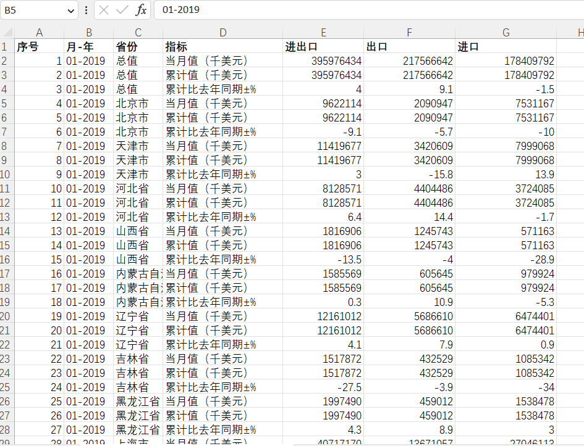This screenshot has height=446, width=584.
Task: Select cell 1517872 in row 24
Action: 323,373
